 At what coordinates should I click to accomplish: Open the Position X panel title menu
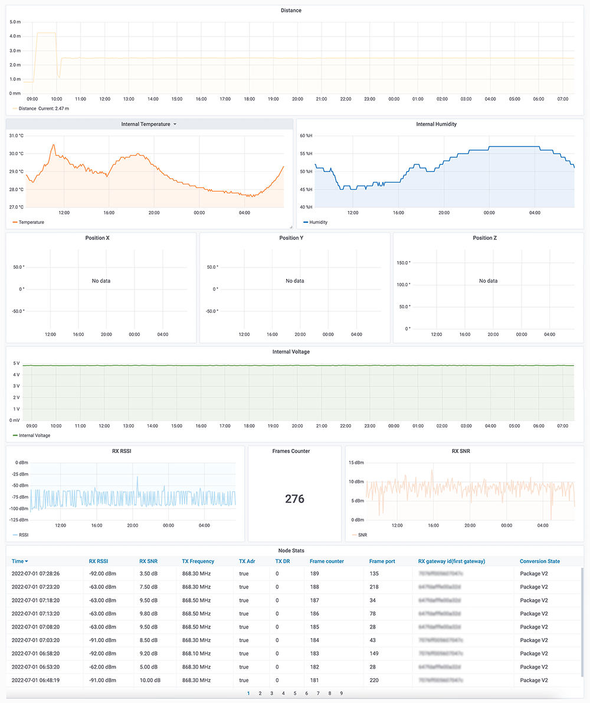pos(97,238)
